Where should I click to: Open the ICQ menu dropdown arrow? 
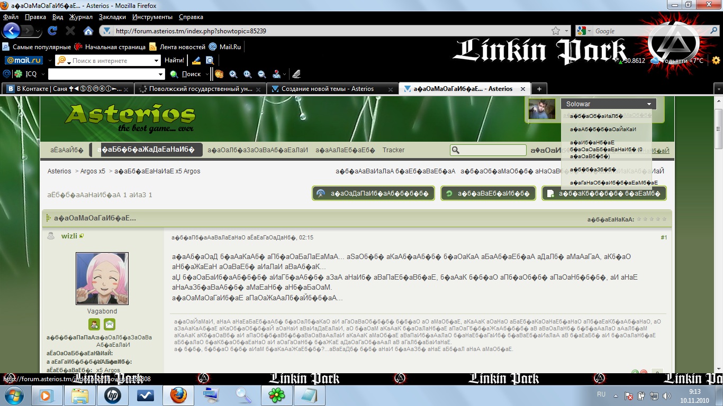pos(42,74)
